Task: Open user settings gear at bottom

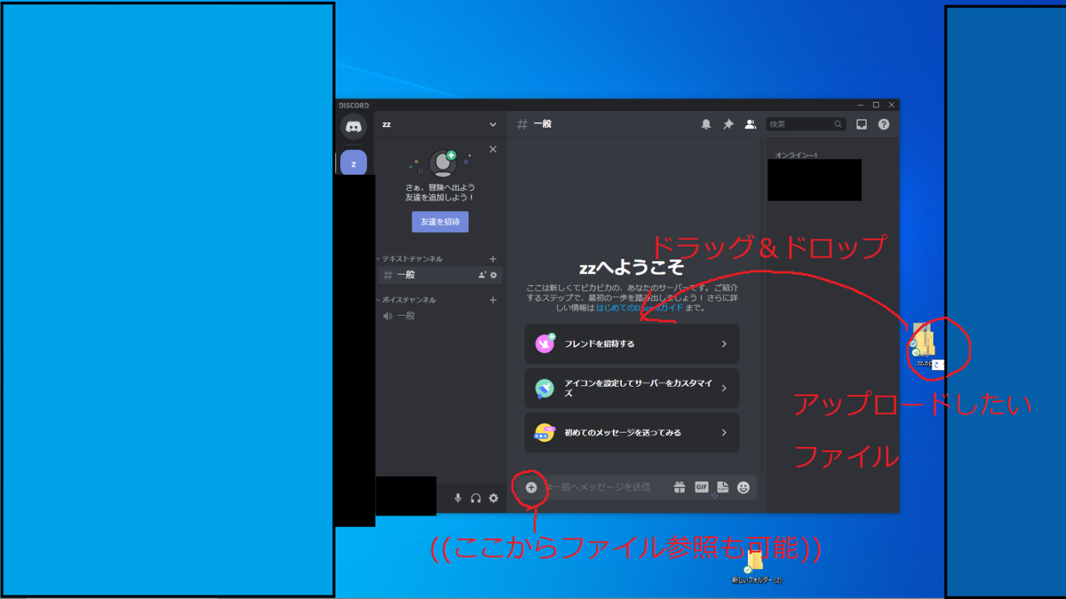Action: click(494, 499)
